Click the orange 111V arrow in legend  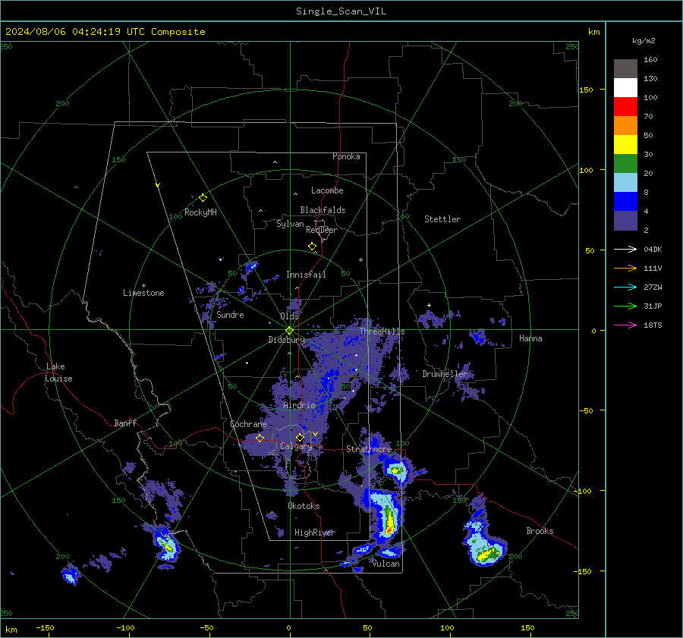click(x=625, y=269)
